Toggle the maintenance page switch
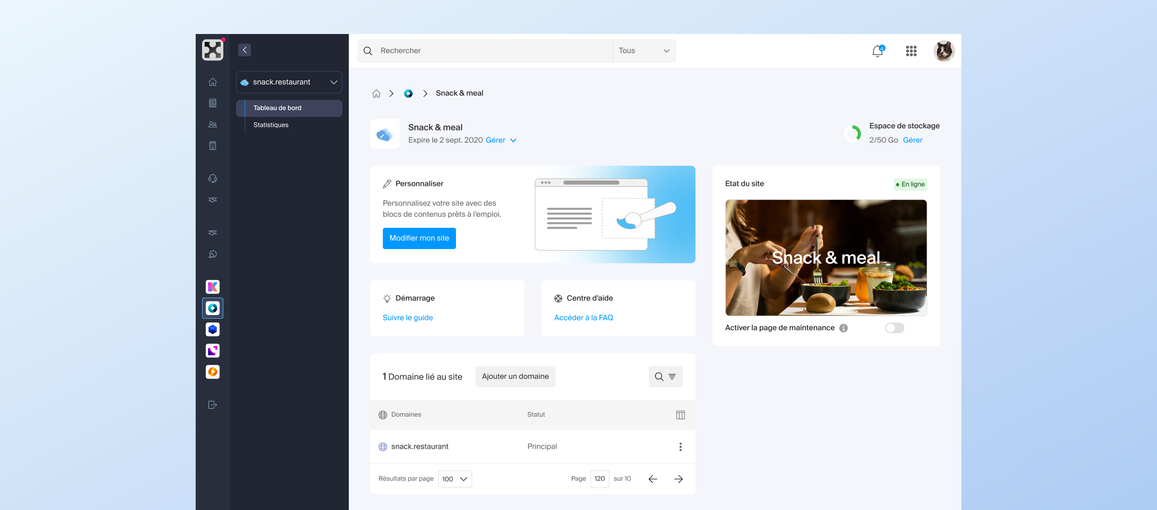The image size is (1157, 510). click(895, 328)
